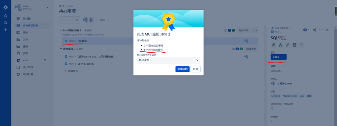Click the plus create icon in global sidebar
Image resolution: width=337 pixels, height=126 pixels.
click(6, 30)
